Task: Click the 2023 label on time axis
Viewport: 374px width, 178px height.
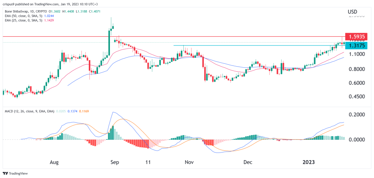Action: point(309,163)
